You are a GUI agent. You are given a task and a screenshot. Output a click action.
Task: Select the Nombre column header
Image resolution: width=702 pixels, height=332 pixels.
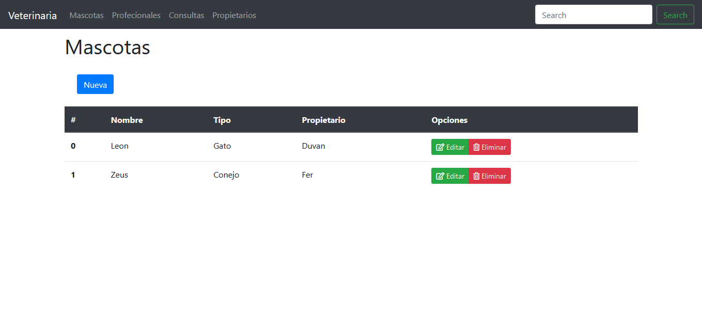coord(127,120)
